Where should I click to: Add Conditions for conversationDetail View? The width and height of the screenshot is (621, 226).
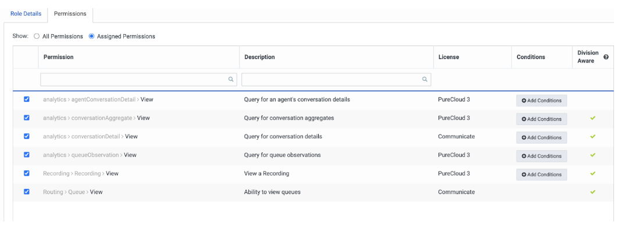click(541, 138)
